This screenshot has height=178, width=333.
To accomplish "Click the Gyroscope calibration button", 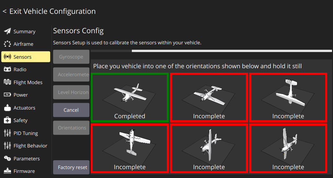I will pyautogui.click(x=71, y=57).
